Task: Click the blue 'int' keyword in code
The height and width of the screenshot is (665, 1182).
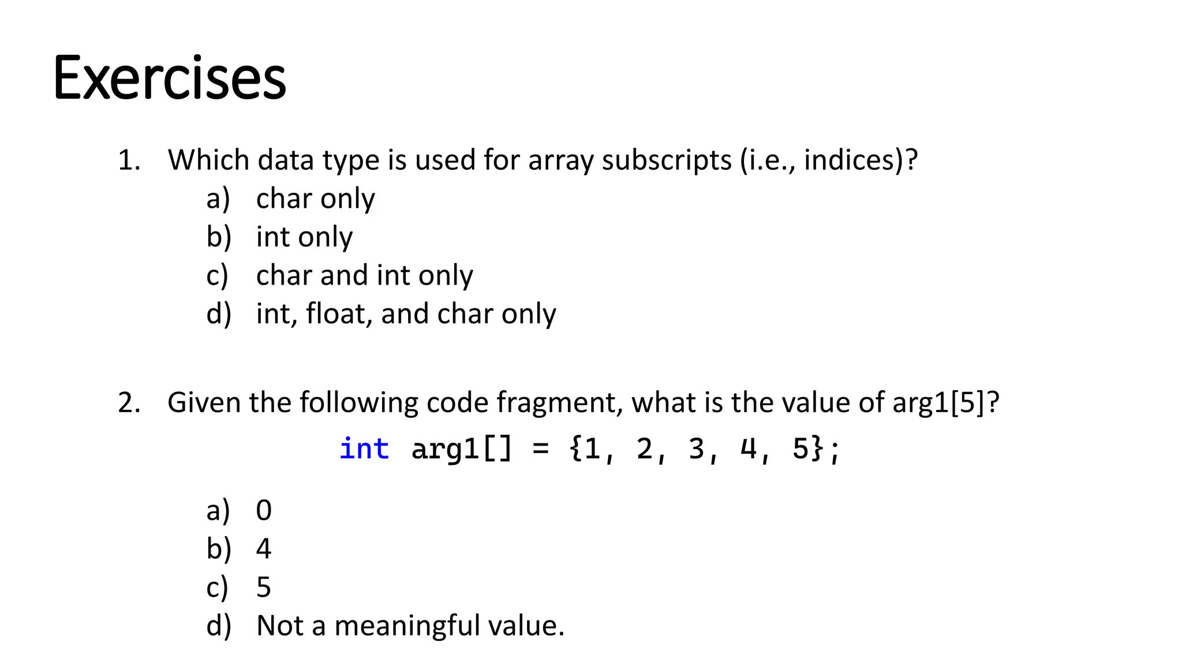Action: click(364, 449)
